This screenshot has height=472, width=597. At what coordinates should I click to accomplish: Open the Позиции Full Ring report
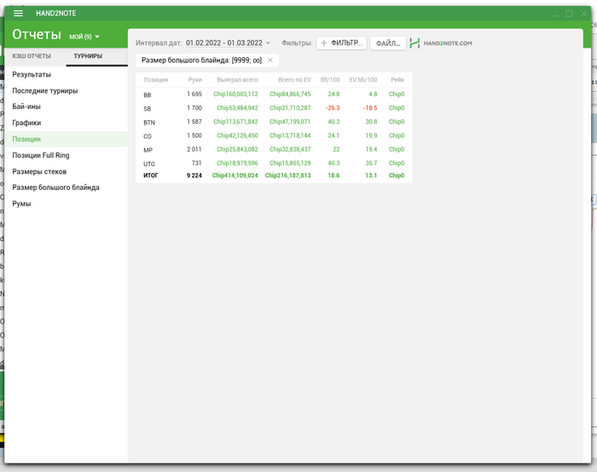click(x=67, y=155)
